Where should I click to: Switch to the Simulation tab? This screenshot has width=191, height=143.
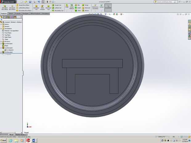[45, 14]
